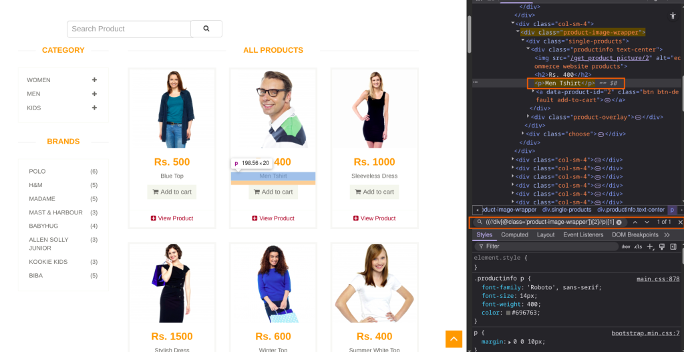The height and width of the screenshot is (352, 684).
Task: Go to the previous search match arrow
Action: tap(635, 222)
